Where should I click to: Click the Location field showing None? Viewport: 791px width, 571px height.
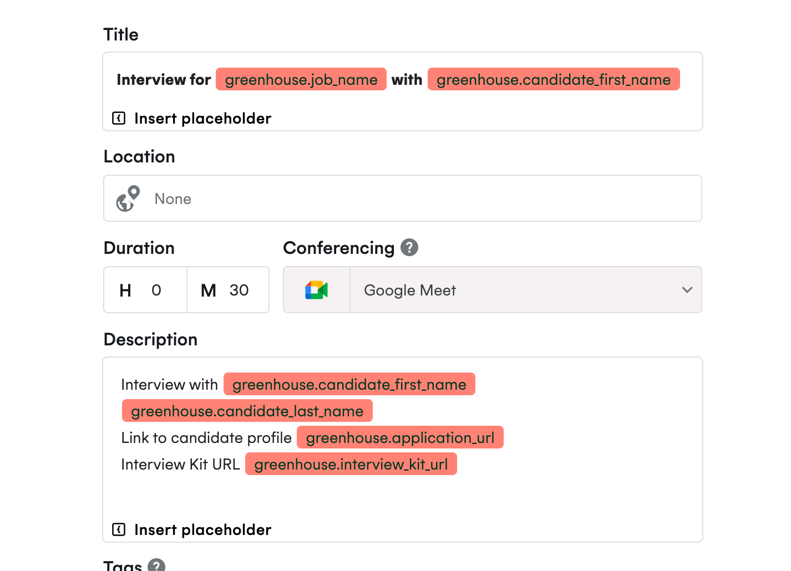pyautogui.click(x=403, y=198)
